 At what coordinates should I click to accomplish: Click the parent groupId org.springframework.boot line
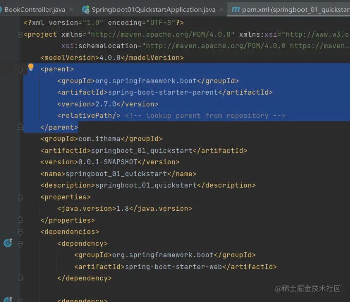tap(148, 81)
